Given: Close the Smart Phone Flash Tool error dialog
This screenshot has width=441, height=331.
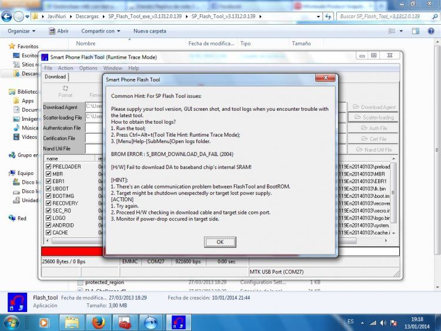Looking at the screenshot, I should tap(325, 78).
